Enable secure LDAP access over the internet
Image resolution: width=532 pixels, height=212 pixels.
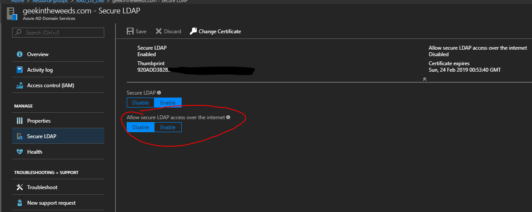pos(168,127)
